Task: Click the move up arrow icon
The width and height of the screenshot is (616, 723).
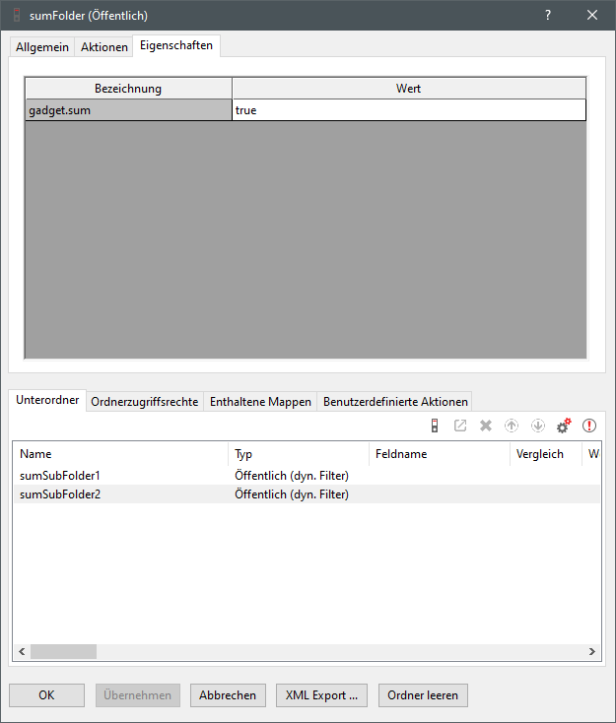Action: [x=512, y=426]
